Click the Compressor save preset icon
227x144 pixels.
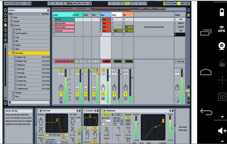pyautogui.click(x=173, y=111)
